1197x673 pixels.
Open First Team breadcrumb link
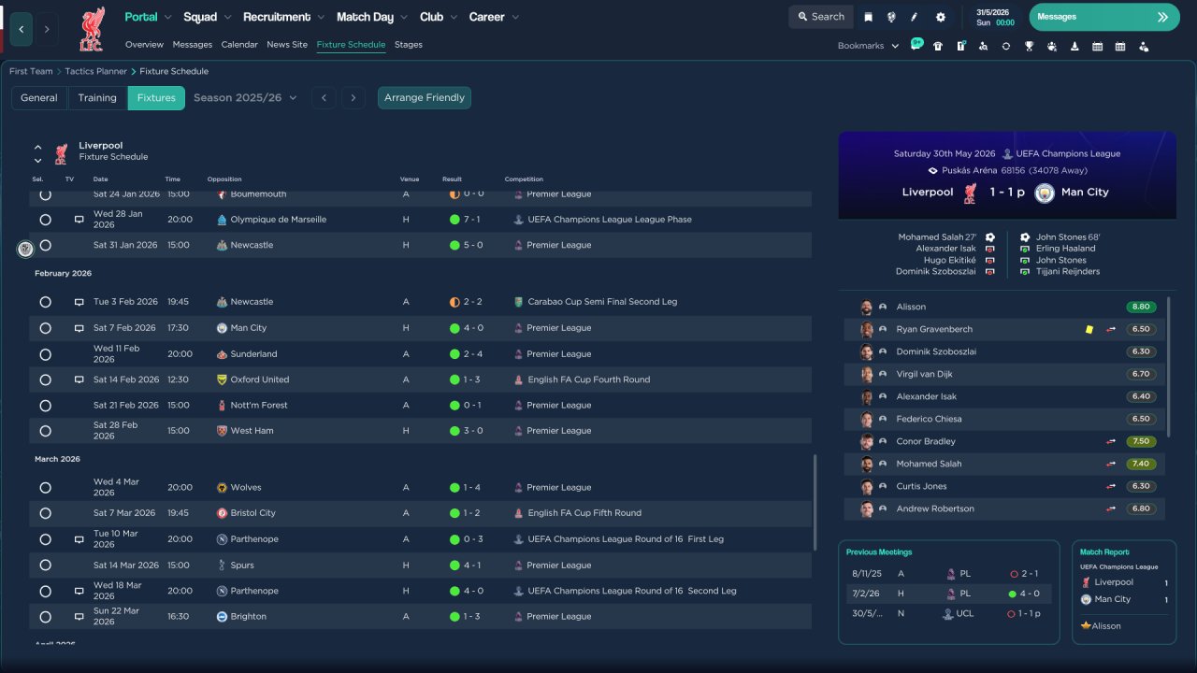(x=31, y=71)
